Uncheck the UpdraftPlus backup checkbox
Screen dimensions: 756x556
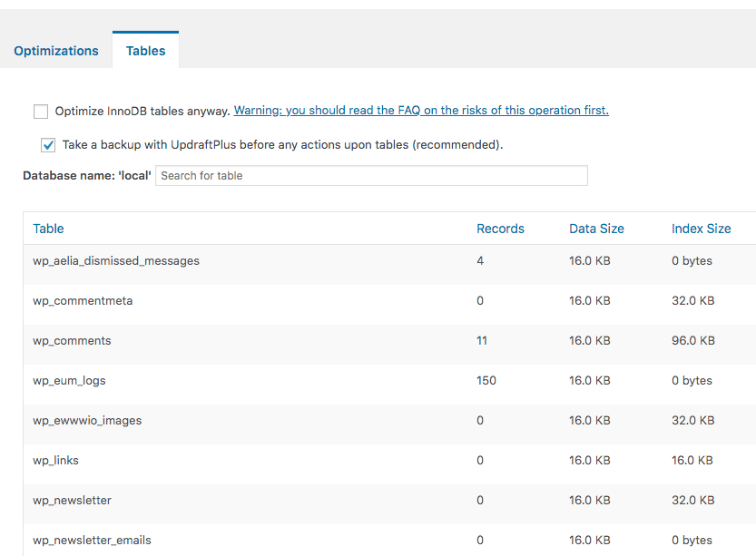point(49,145)
